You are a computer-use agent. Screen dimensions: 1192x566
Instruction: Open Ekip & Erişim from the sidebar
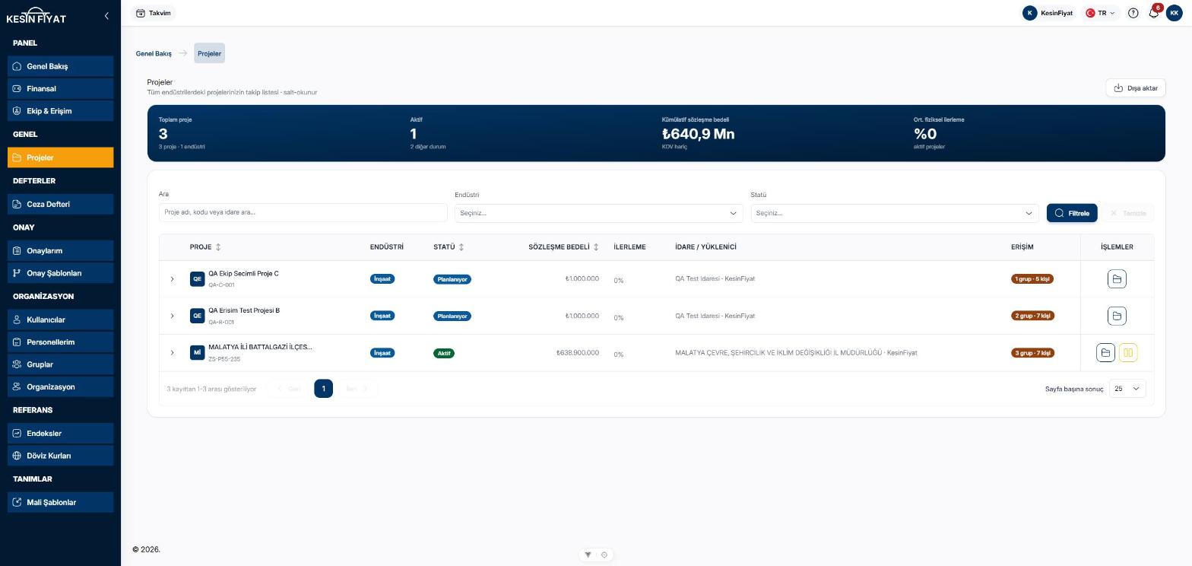coord(61,111)
